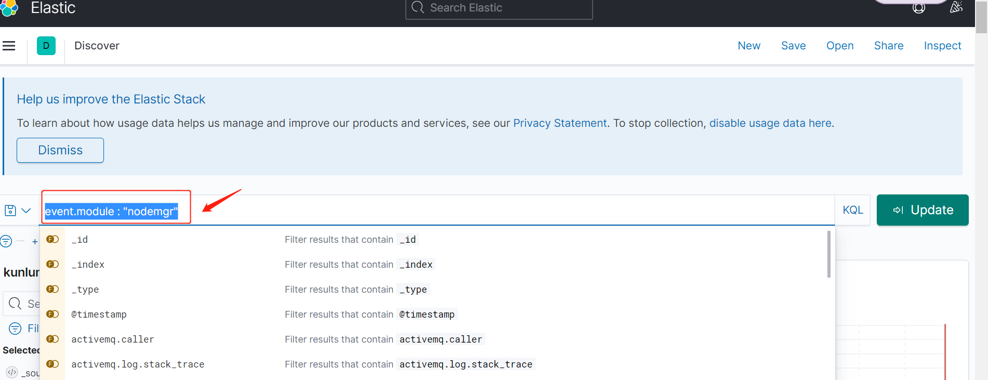Click the Search Elastic magnifier icon
The height and width of the screenshot is (380, 988).
417,7
